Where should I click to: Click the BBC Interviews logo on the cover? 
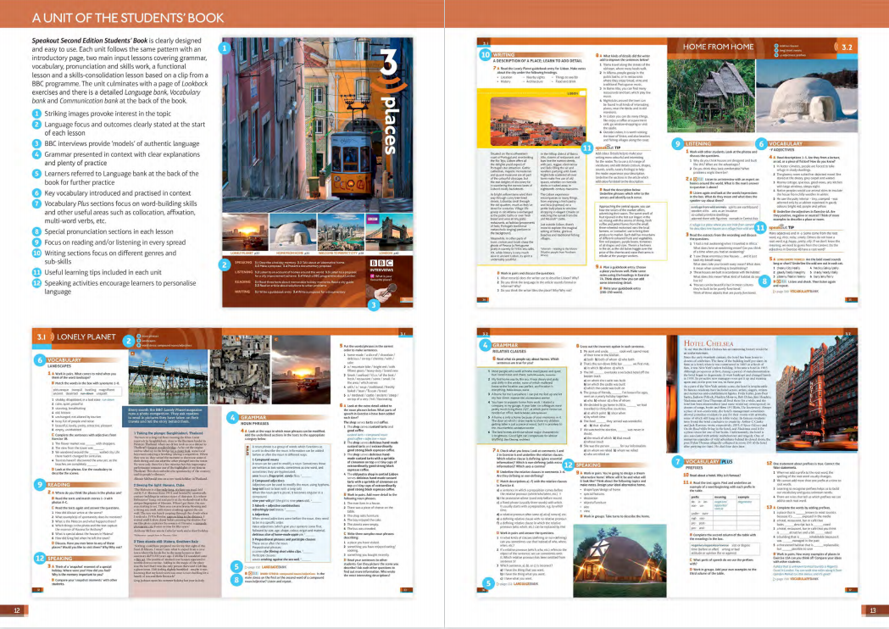pos(381,266)
